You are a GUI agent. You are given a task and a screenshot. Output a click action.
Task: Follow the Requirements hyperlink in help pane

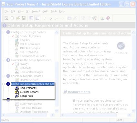pyautogui.click(x=79, y=92)
